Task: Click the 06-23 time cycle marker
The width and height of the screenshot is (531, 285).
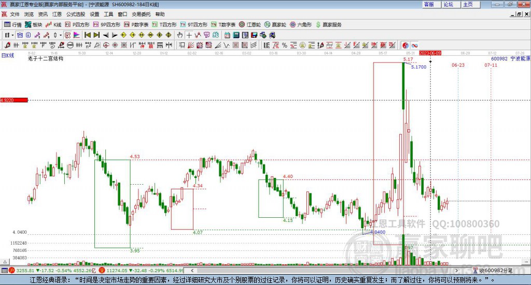Action: click(458, 65)
